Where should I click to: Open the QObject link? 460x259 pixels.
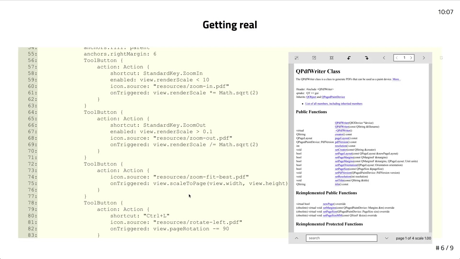pos(311,97)
